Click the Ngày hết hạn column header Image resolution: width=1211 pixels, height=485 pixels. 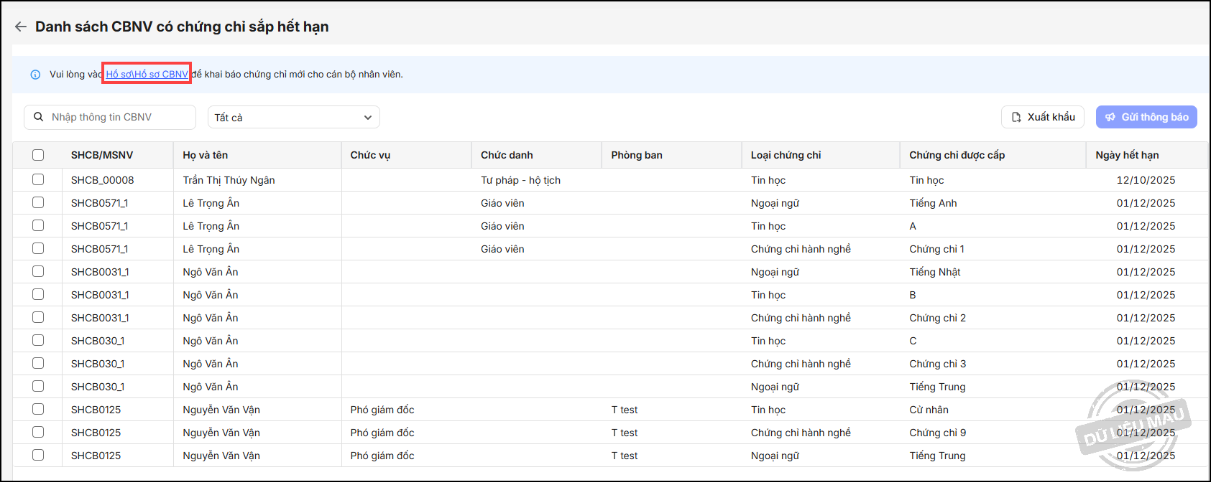[1127, 155]
